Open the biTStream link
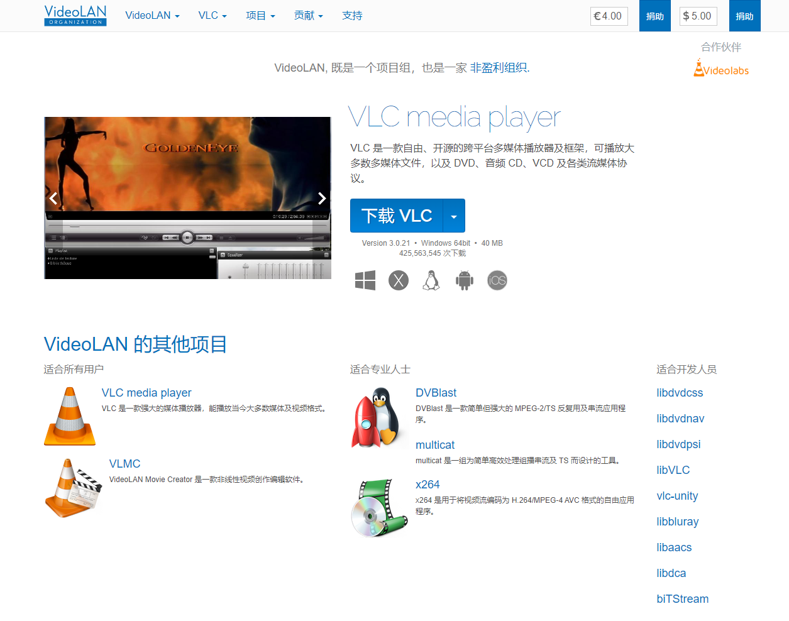 [682, 599]
